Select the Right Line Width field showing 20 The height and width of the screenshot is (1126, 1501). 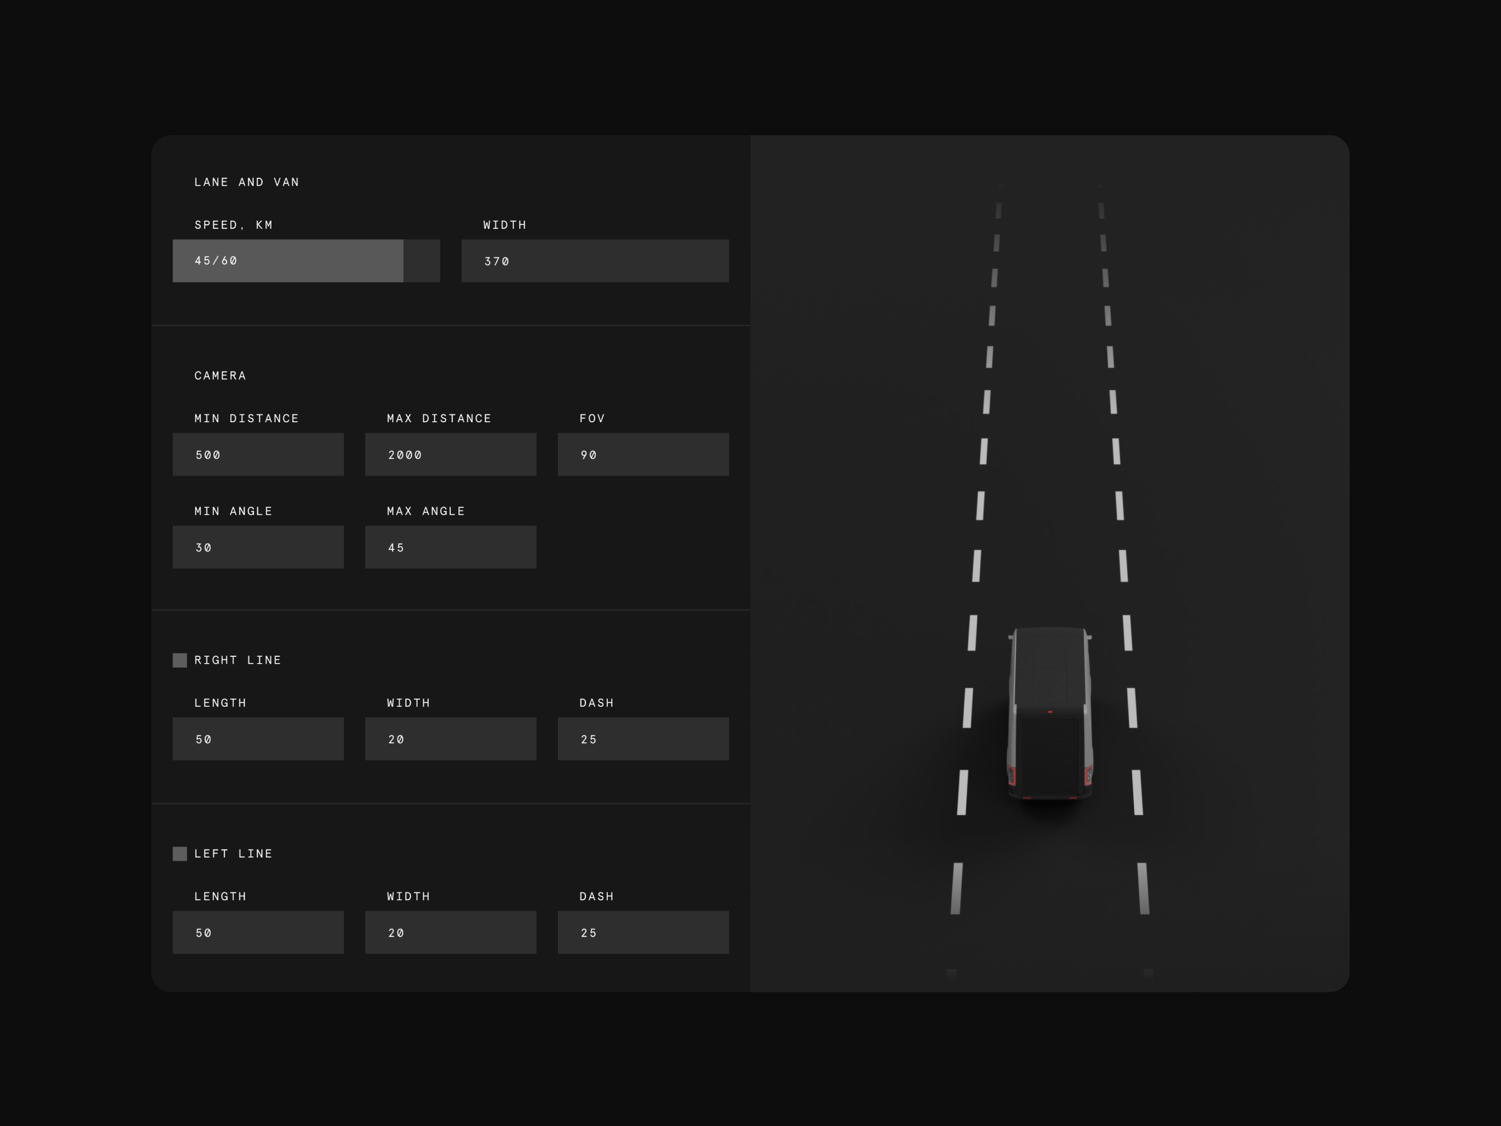450,738
